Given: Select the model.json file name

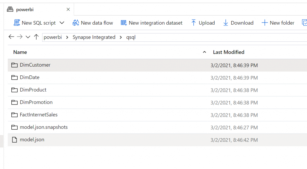Looking at the screenshot, I should point(32,140).
